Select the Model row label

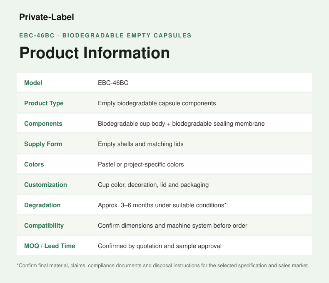tap(33, 83)
